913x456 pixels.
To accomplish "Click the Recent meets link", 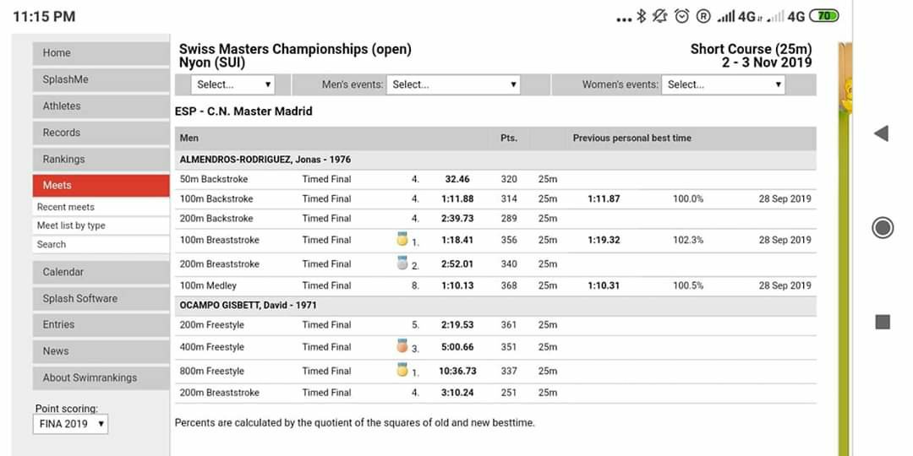I will pyautogui.click(x=66, y=207).
